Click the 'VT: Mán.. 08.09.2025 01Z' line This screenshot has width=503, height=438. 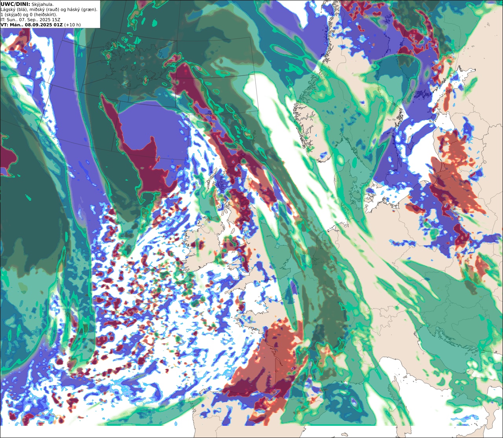coord(40,25)
